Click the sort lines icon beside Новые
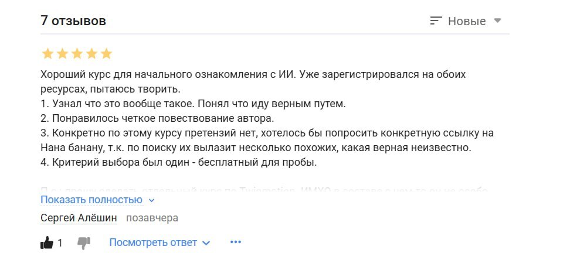 [436, 20]
